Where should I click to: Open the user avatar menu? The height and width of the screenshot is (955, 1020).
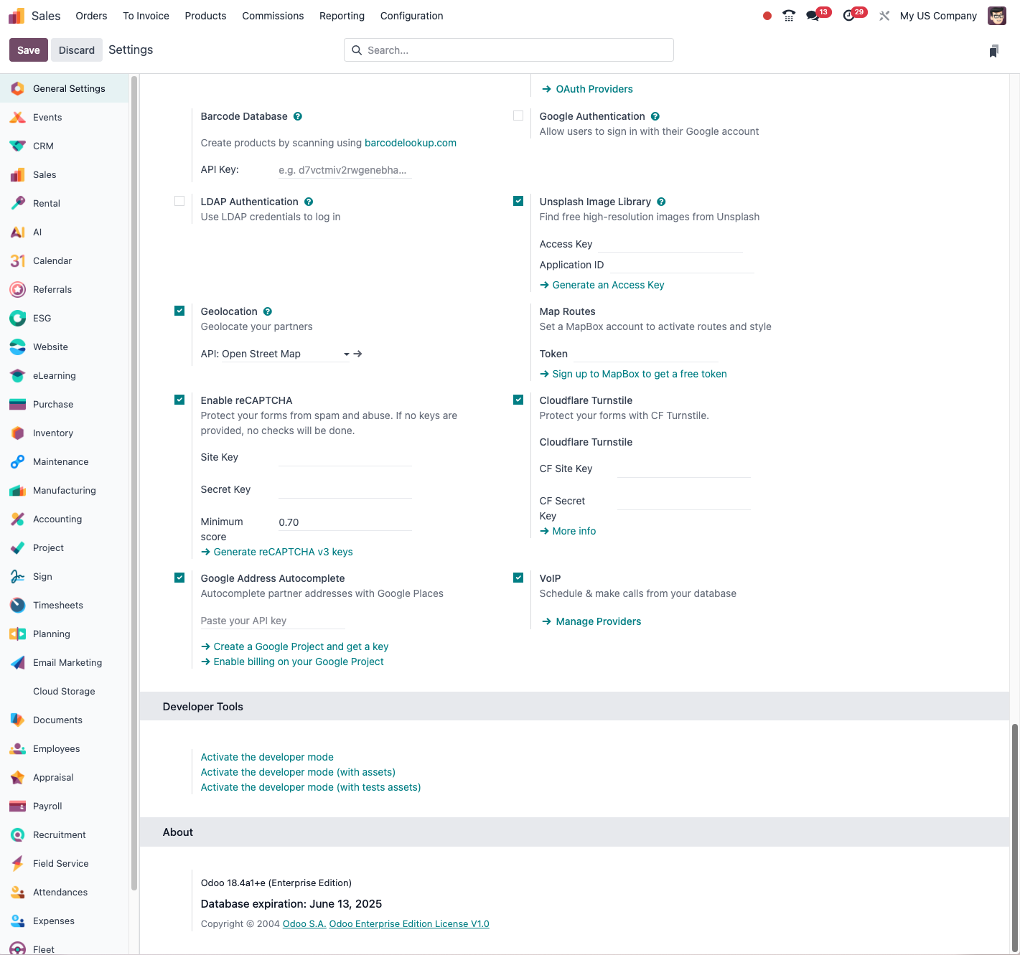point(997,16)
